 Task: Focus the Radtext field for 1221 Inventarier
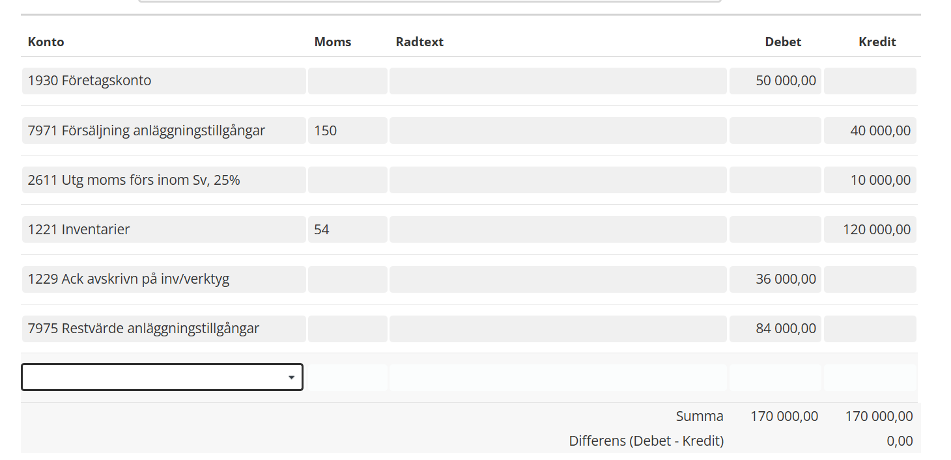[x=558, y=229]
